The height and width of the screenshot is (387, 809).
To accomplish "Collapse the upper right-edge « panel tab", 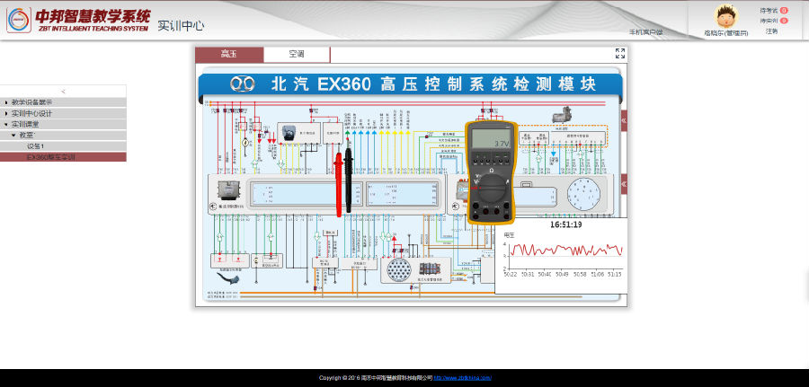I will click(624, 120).
